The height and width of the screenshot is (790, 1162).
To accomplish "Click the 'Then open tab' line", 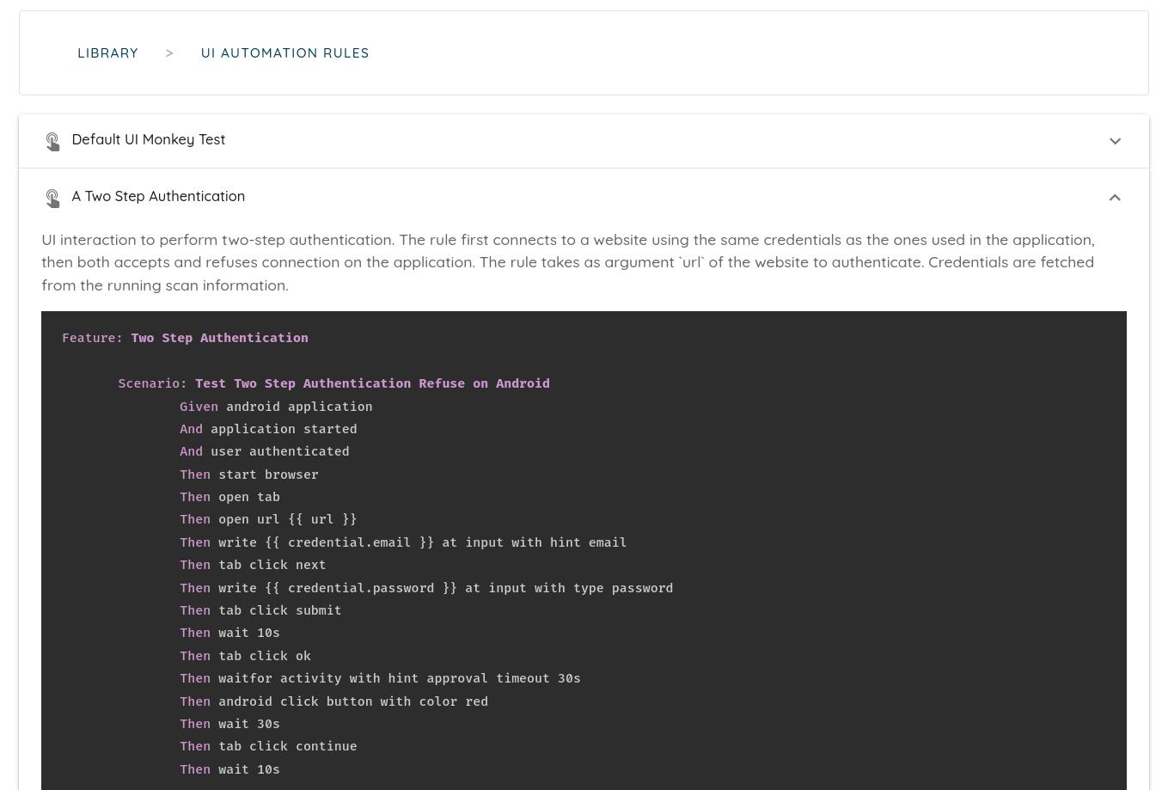I will pyautogui.click(x=229, y=497).
